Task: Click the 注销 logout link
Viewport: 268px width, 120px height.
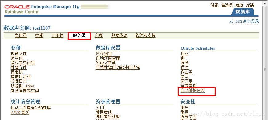Action: pos(250,6)
